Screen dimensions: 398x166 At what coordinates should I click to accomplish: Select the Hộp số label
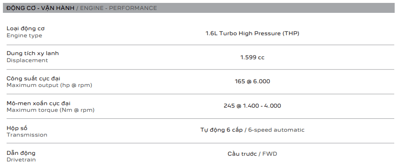click(17, 128)
